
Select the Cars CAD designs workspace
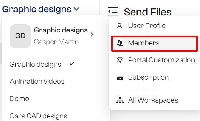(x=38, y=116)
